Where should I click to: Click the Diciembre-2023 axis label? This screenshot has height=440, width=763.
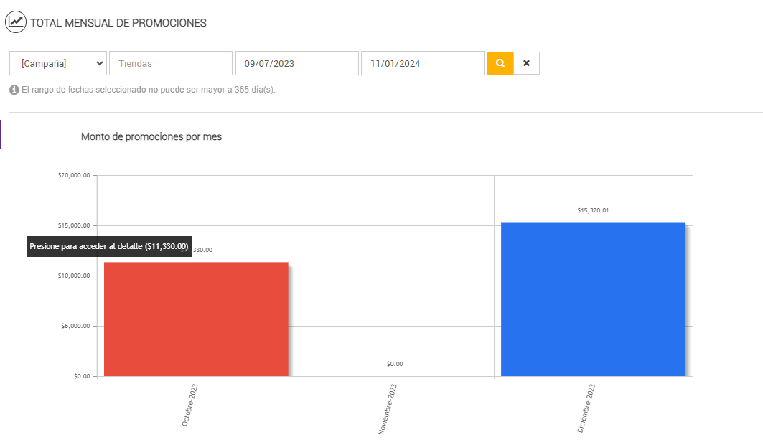tap(586, 408)
